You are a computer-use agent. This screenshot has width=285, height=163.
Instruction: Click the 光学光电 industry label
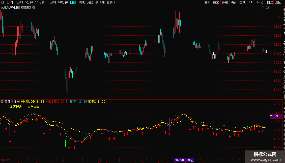click(x=33, y=107)
